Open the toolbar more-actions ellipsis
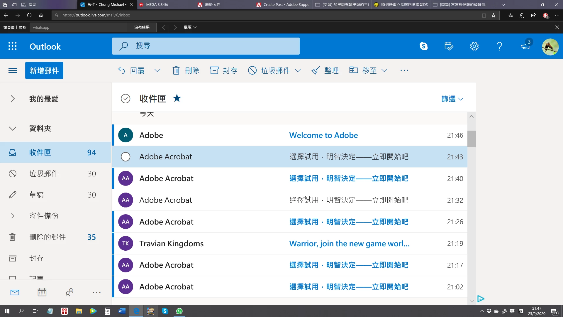 [404, 70]
